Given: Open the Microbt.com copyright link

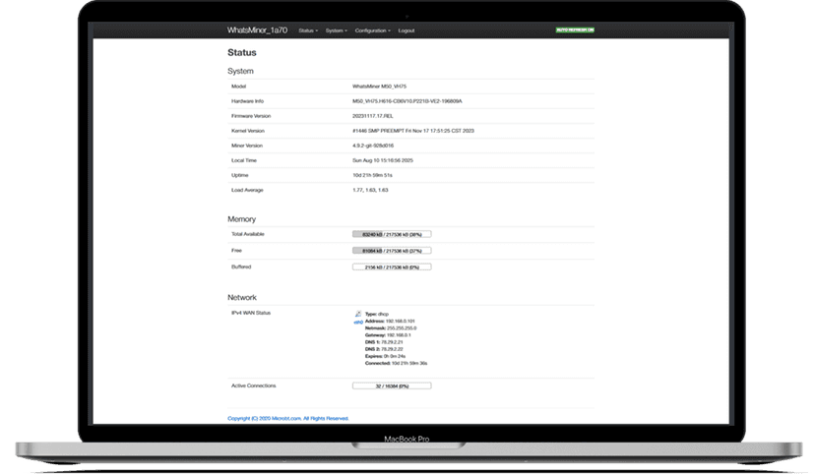Looking at the screenshot, I should (288, 418).
